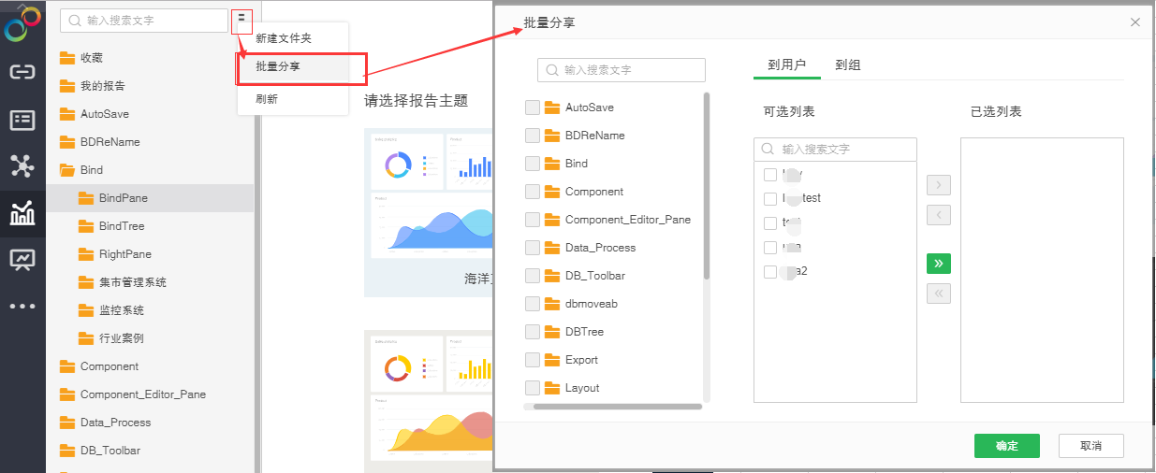Click the green double-right move-all arrow button
The image size is (1156, 473).
pos(938,264)
